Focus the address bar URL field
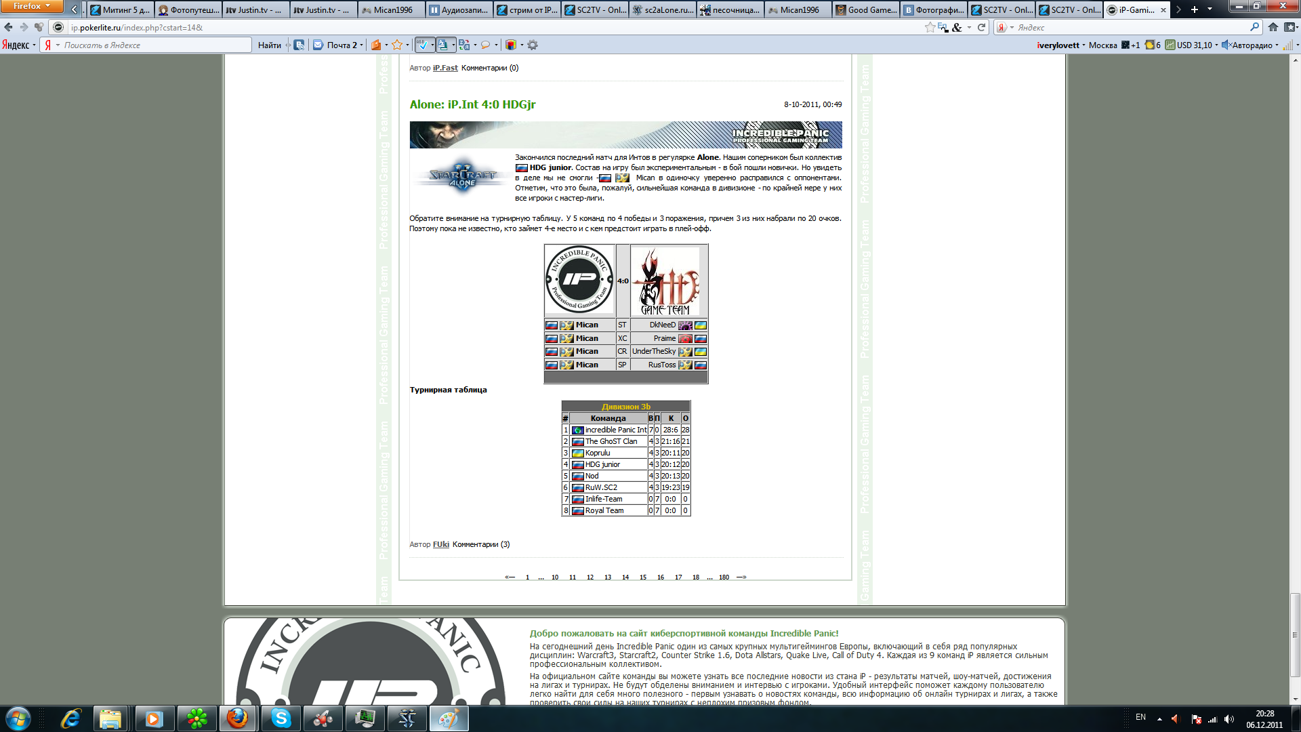 pos(495,27)
